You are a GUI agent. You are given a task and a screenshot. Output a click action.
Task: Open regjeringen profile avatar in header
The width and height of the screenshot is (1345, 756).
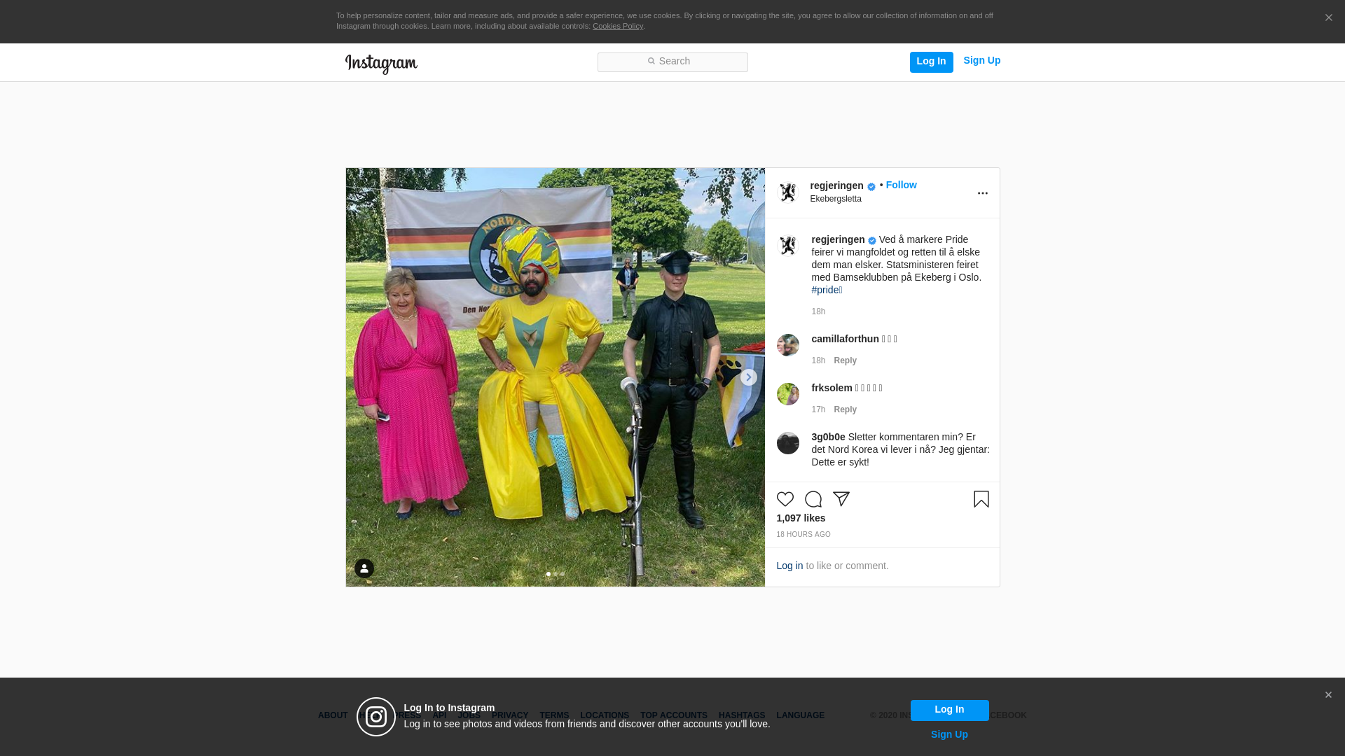[x=788, y=192]
